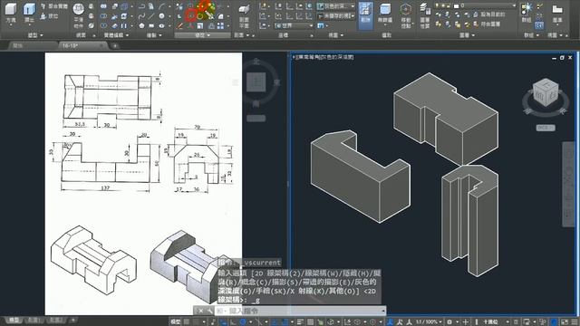Expand the 修改 (Modify) panel

coord(202,35)
